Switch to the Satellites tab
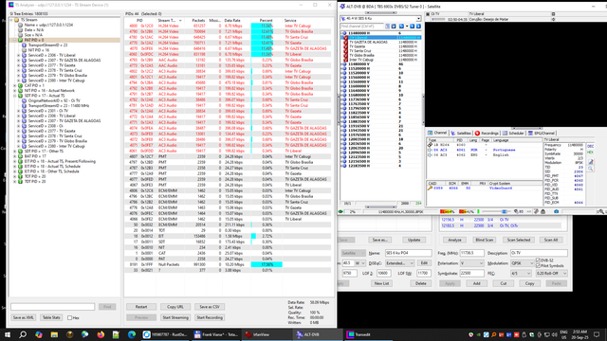 point(461,133)
